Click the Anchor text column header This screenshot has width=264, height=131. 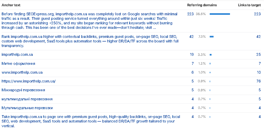pos(11,5)
